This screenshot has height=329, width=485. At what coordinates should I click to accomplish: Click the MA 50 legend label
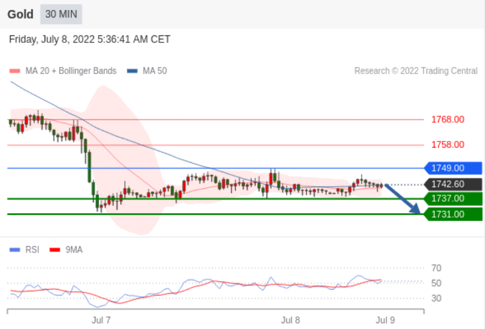point(155,71)
